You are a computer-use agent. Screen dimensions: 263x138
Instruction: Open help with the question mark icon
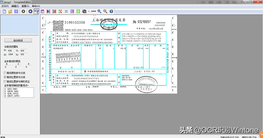point(111,11)
